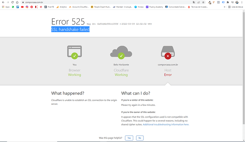
Task: Open the People Clipart Illustration bookmark
Action: [101, 7]
